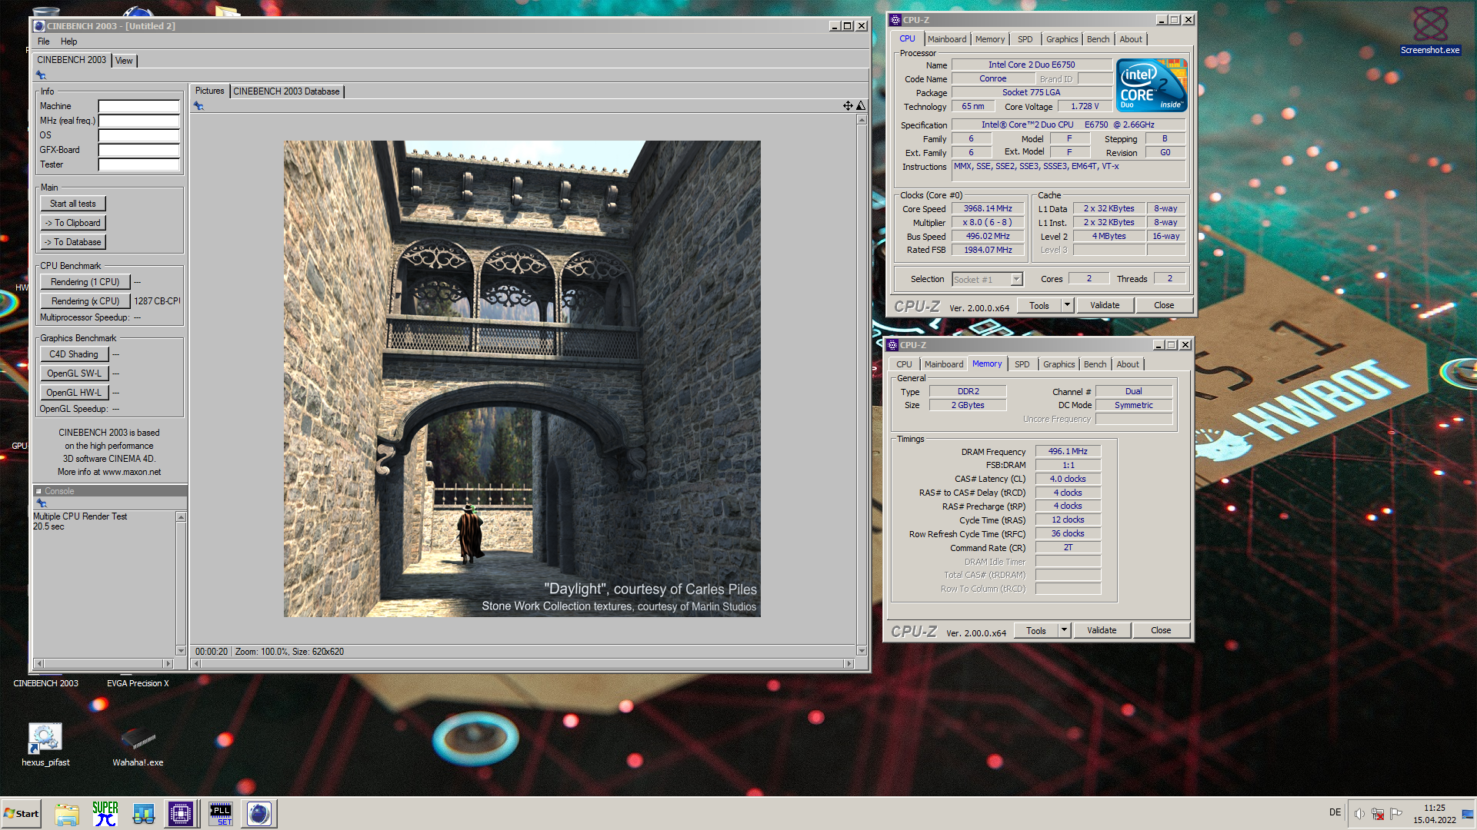The width and height of the screenshot is (1477, 830).
Task: Click Validate in upper CPU-Z window
Action: (1105, 305)
